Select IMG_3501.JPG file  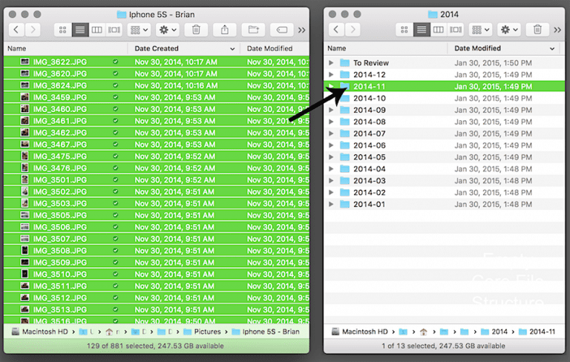tap(157, 180)
